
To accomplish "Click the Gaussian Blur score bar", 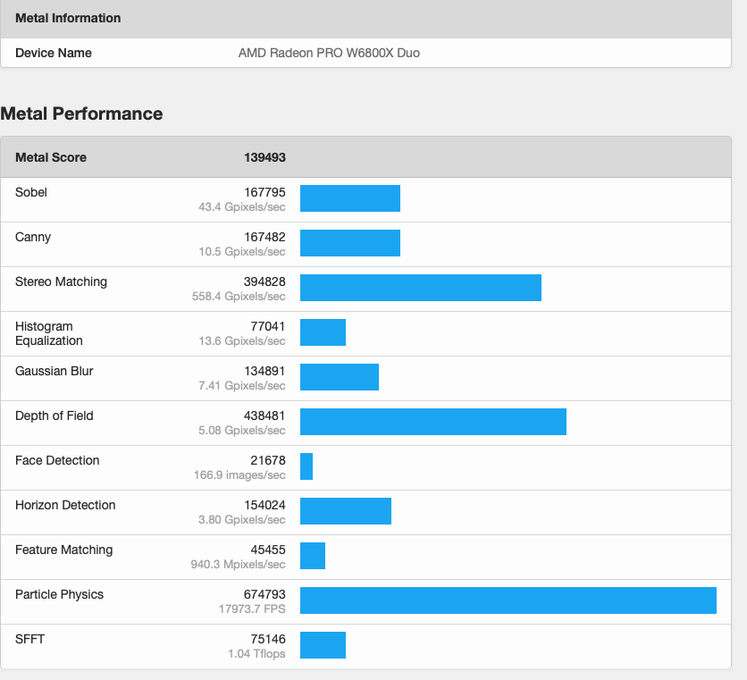I will pos(340,377).
